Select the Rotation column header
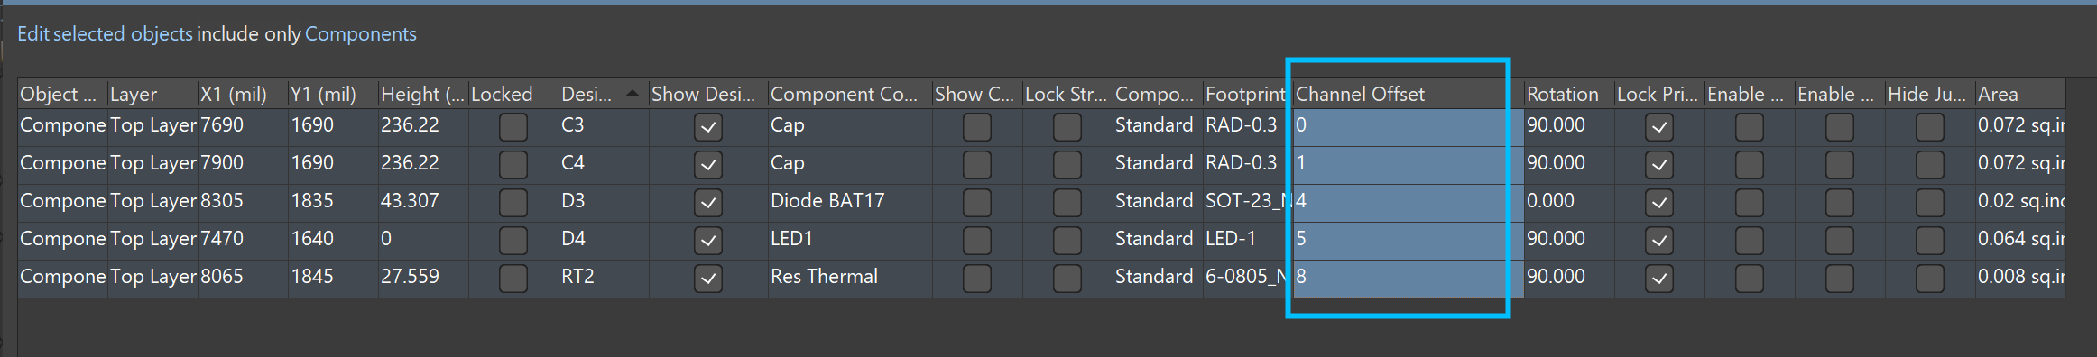The height and width of the screenshot is (357, 2097). [x=1569, y=94]
